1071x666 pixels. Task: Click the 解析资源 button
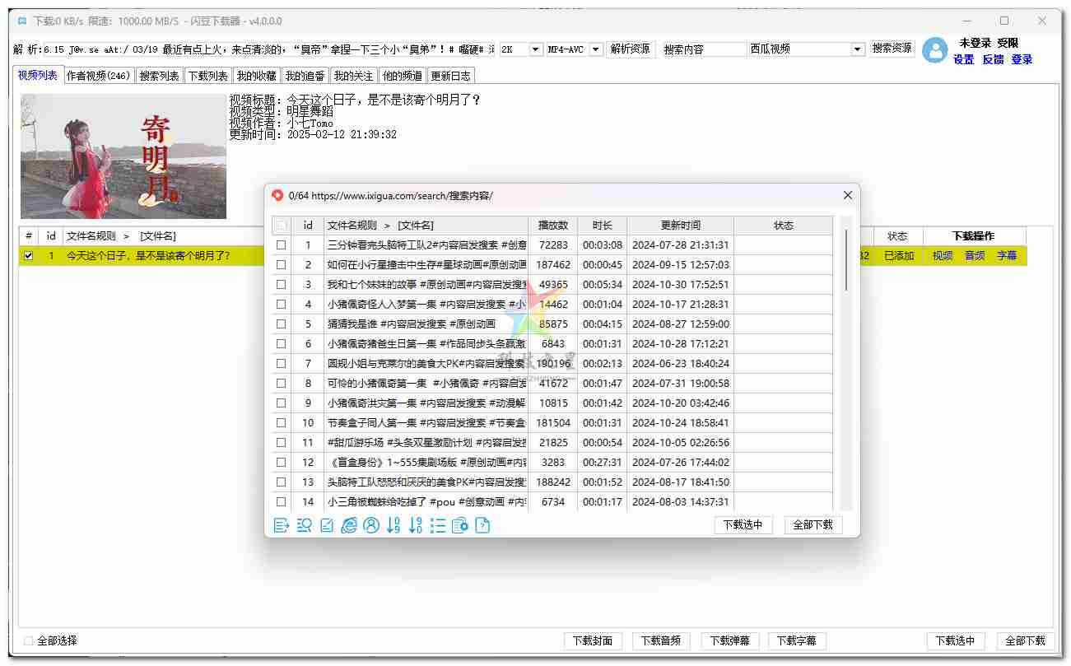click(x=631, y=49)
